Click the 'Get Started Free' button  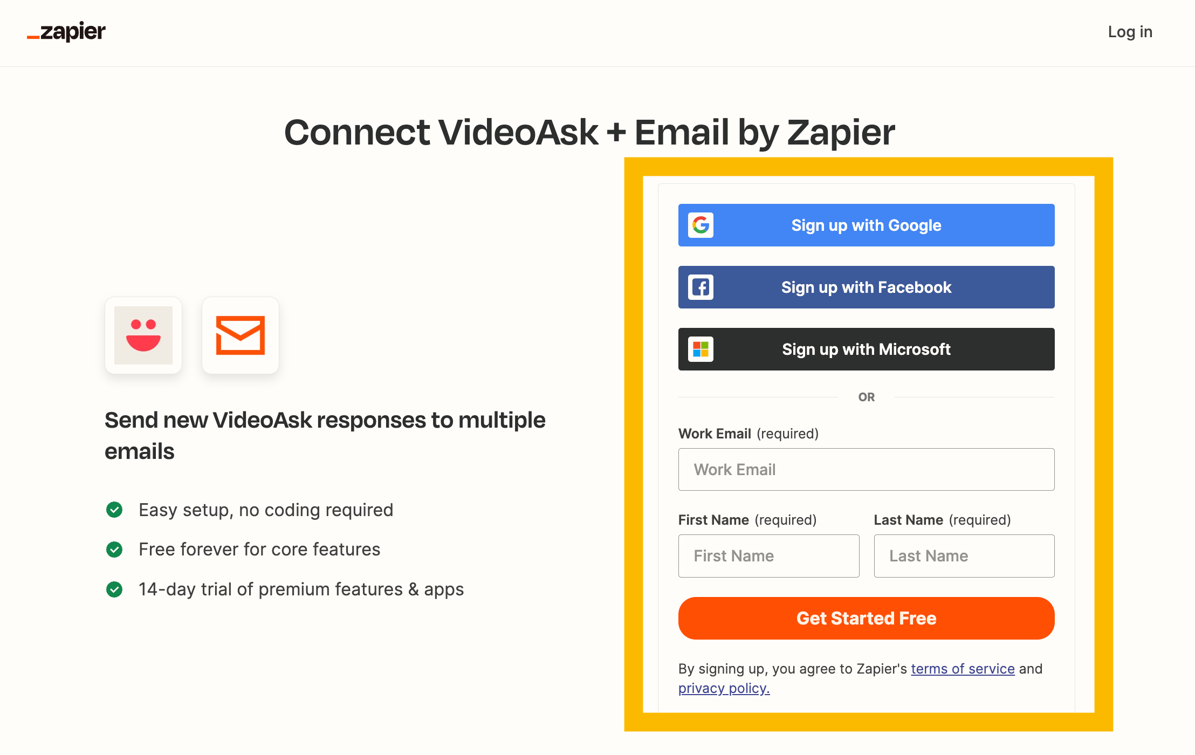point(866,617)
